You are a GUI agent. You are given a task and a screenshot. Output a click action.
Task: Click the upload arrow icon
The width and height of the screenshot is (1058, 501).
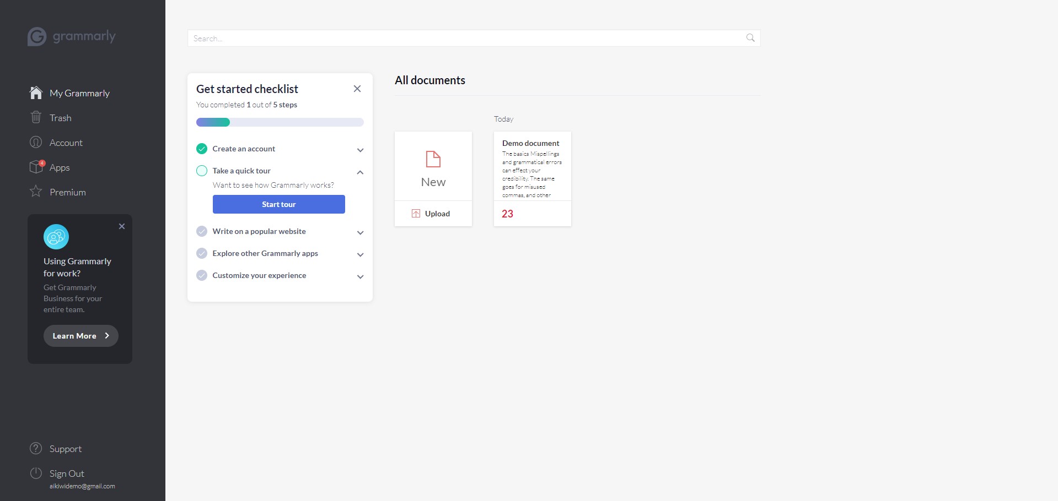tap(416, 214)
